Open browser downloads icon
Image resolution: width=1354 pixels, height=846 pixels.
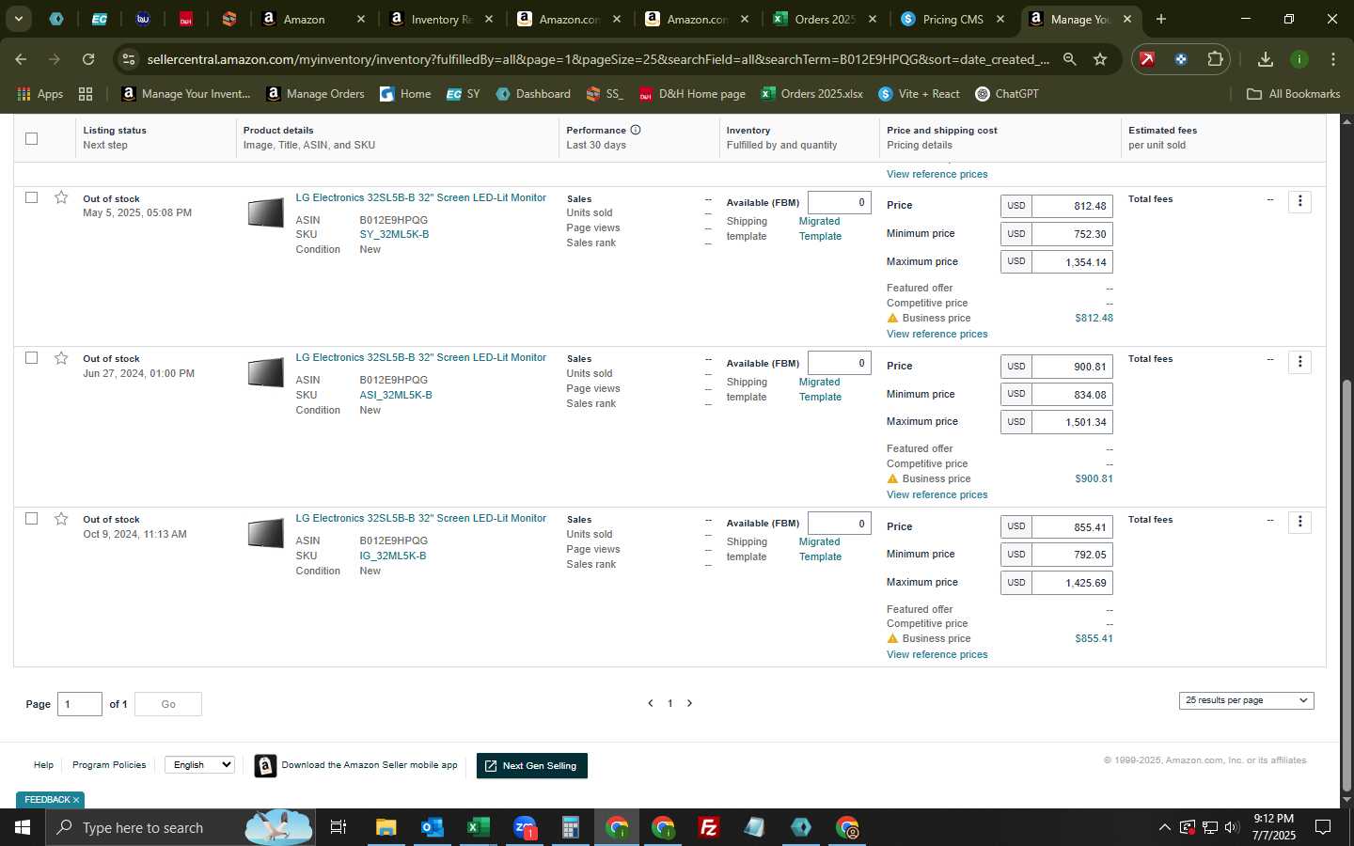[1265, 59]
